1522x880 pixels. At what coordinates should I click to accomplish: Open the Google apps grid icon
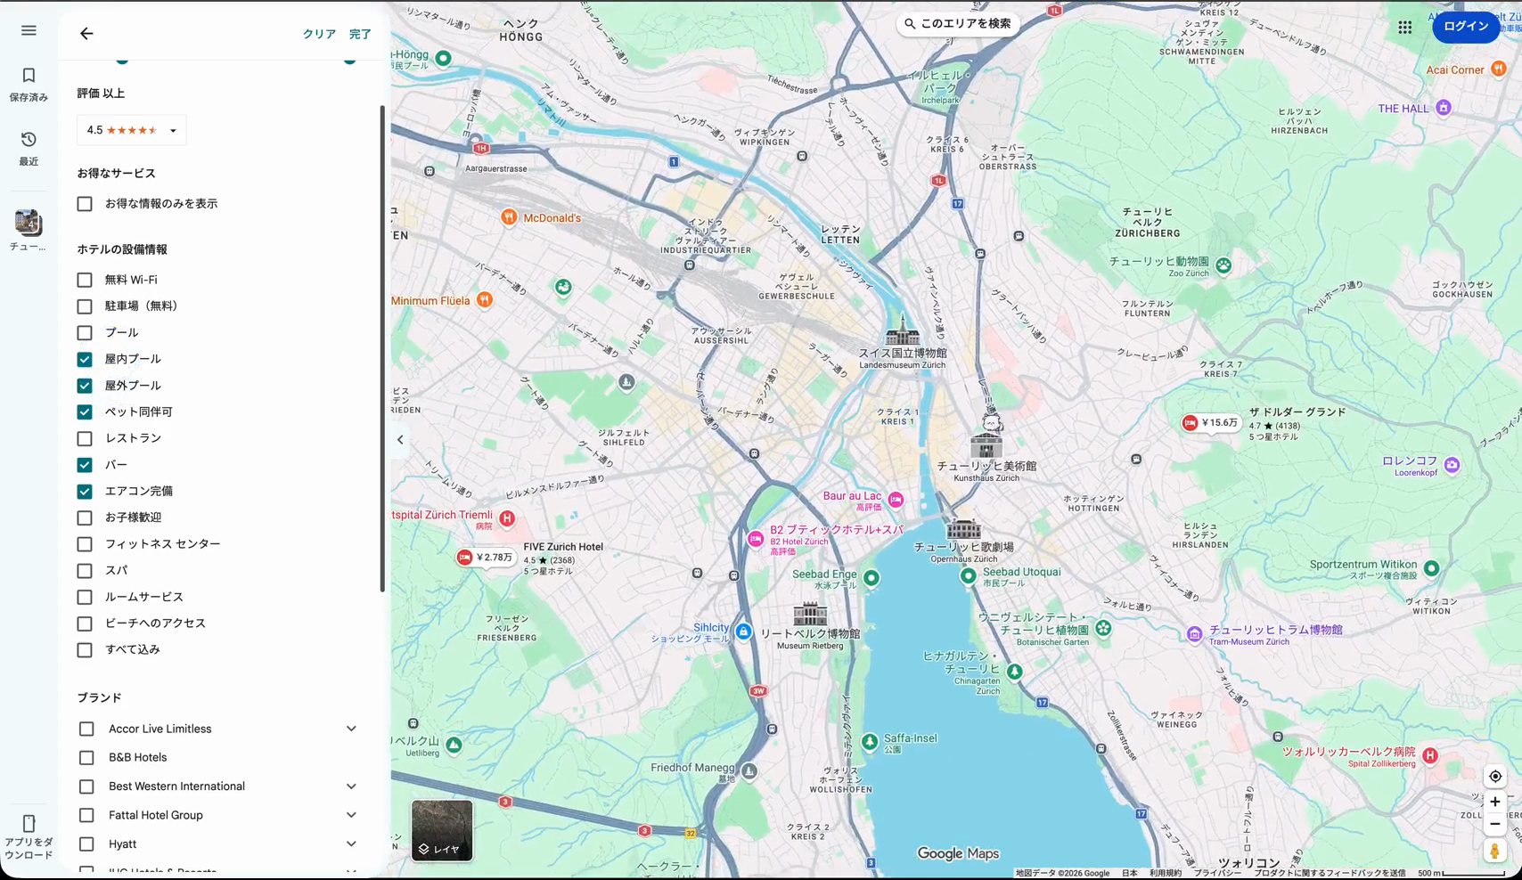click(1405, 28)
